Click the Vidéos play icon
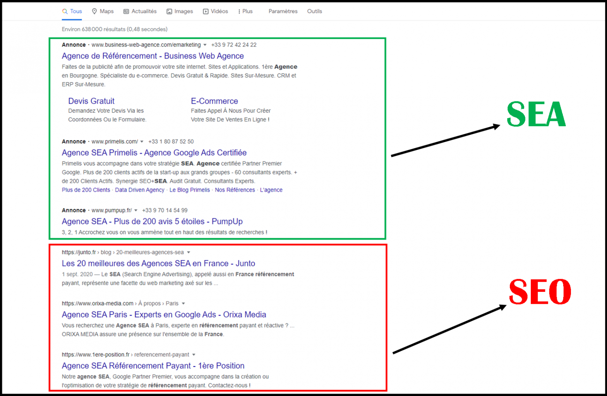Image resolution: width=607 pixels, height=396 pixels. click(x=206, y=12)
